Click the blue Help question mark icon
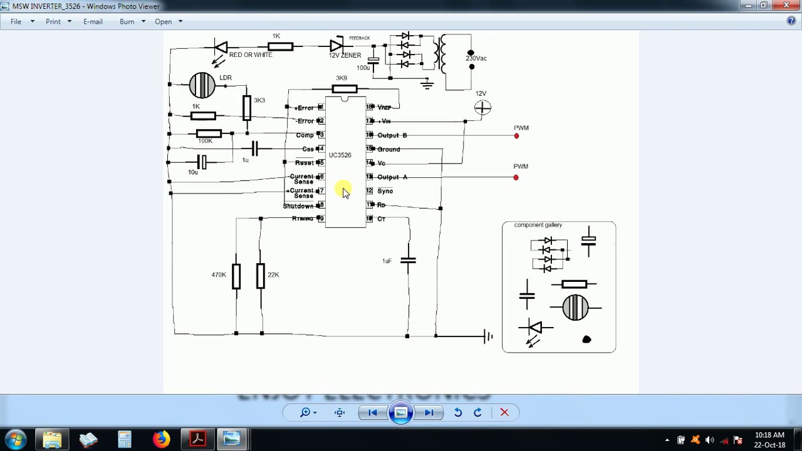802x451 pixels. click(x=791, y=21)
